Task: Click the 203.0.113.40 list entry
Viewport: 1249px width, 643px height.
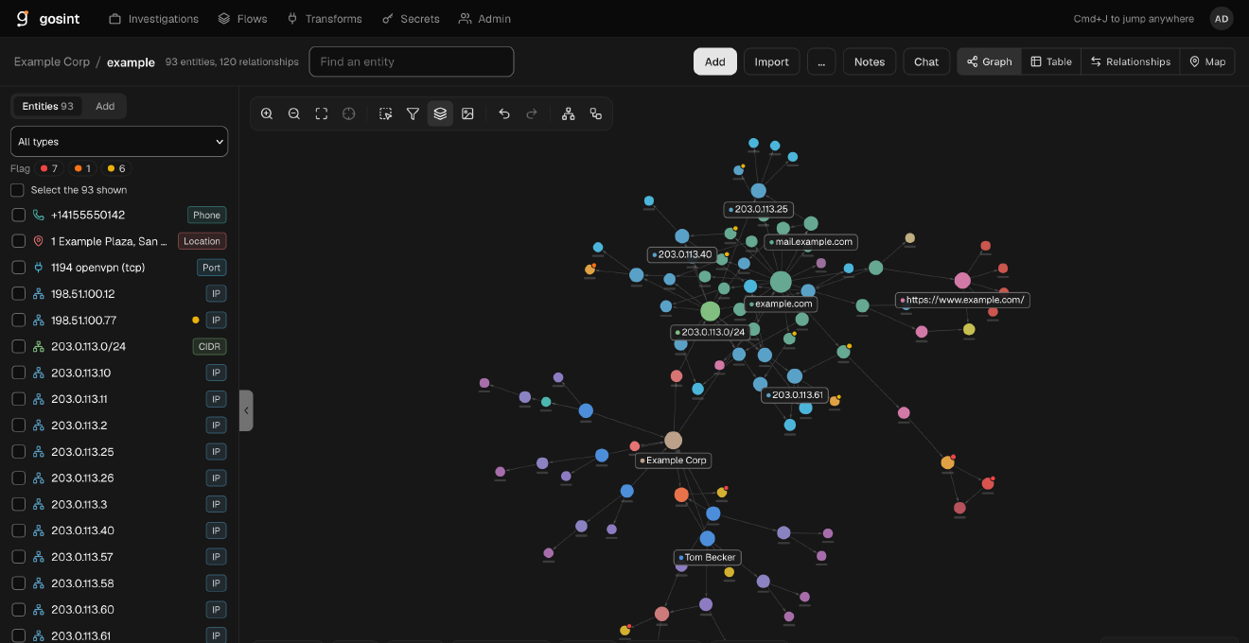Action: pos(119,530)
